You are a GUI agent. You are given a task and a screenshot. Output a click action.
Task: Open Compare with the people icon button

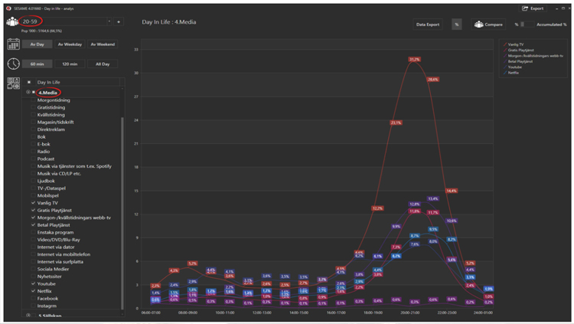click(x=478, y=25)
